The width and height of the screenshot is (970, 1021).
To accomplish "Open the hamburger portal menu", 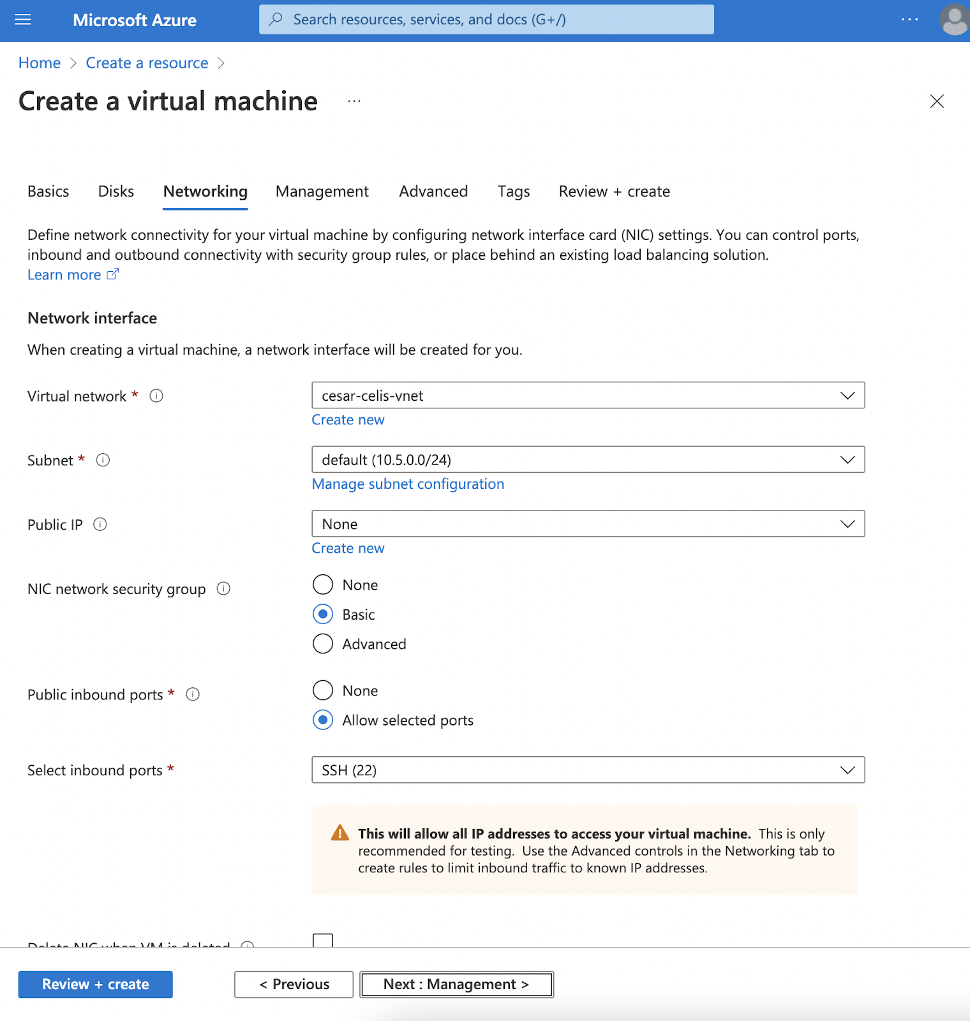I will 23,20.
